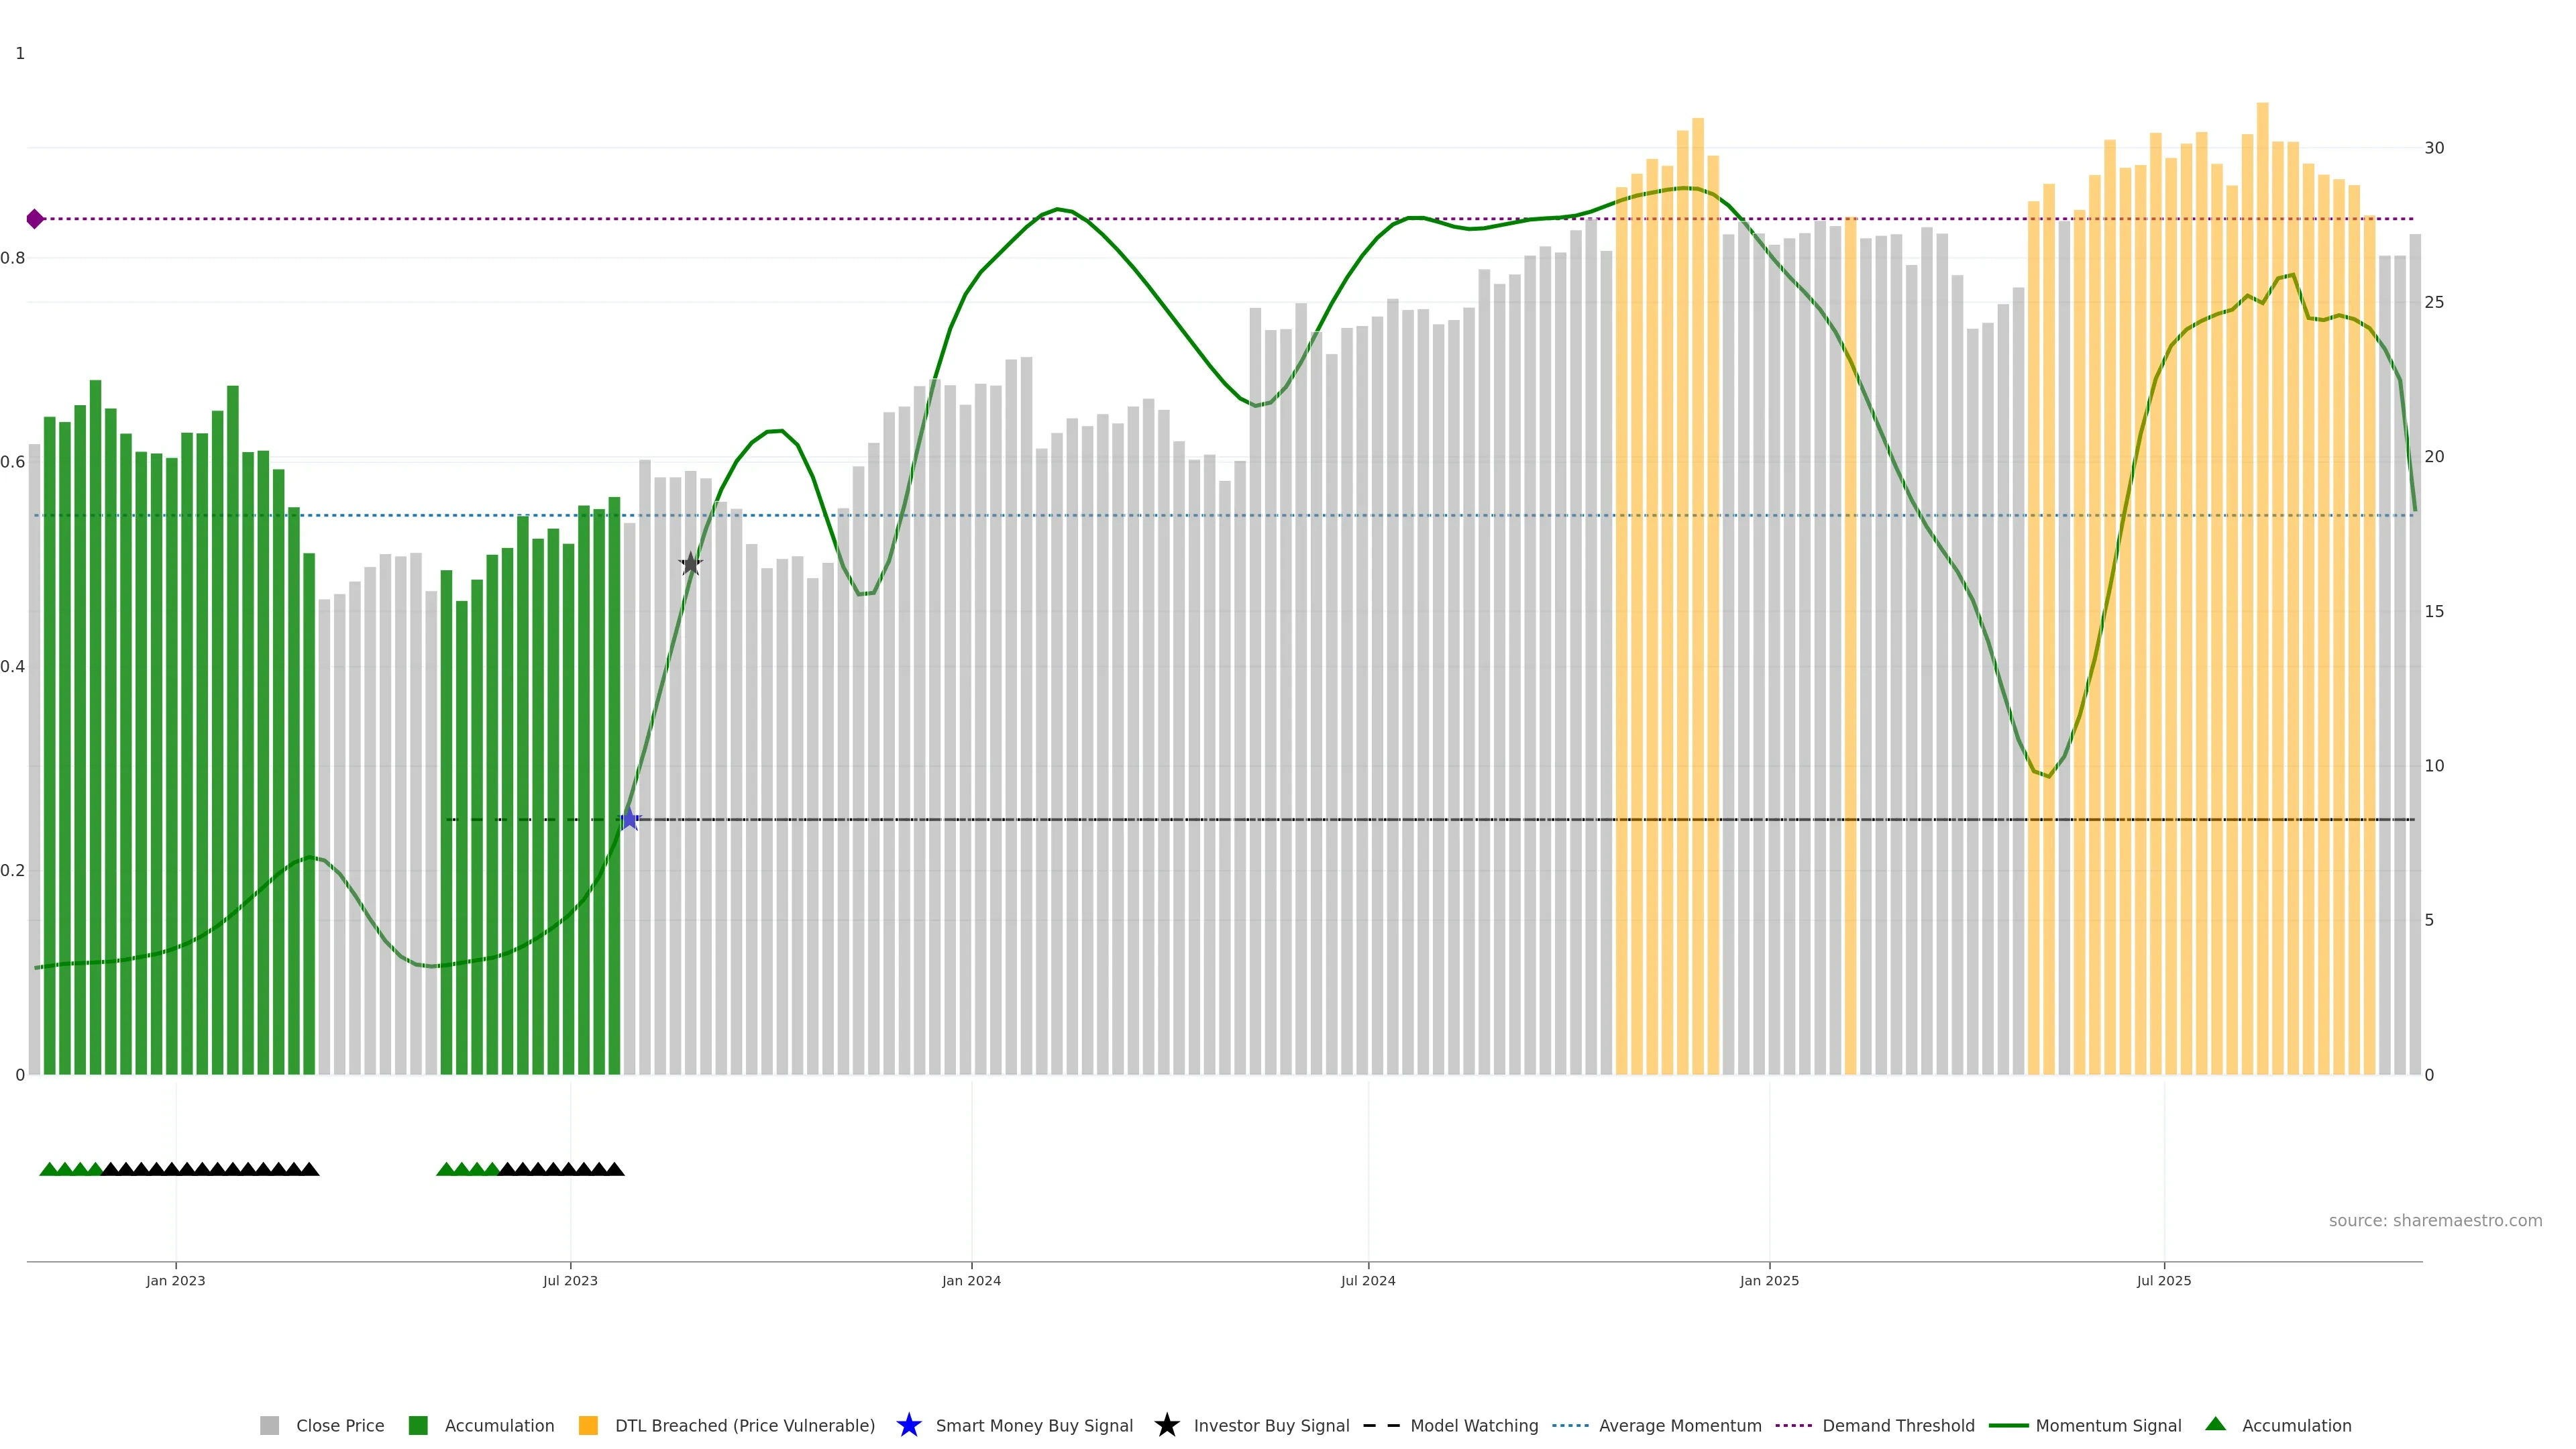Viewport: 2576px width, 1449px height.
Task: Click the Jul 2025 axis label
Action: (x=2163, y=1280)
